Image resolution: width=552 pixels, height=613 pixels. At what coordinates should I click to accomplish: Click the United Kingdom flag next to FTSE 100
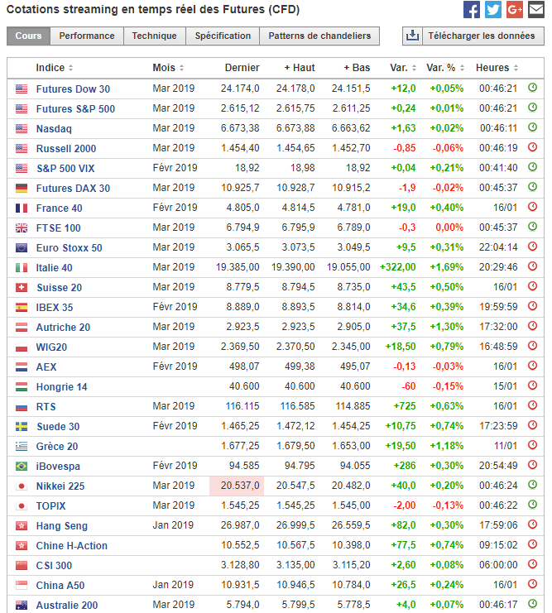(22, 228)
